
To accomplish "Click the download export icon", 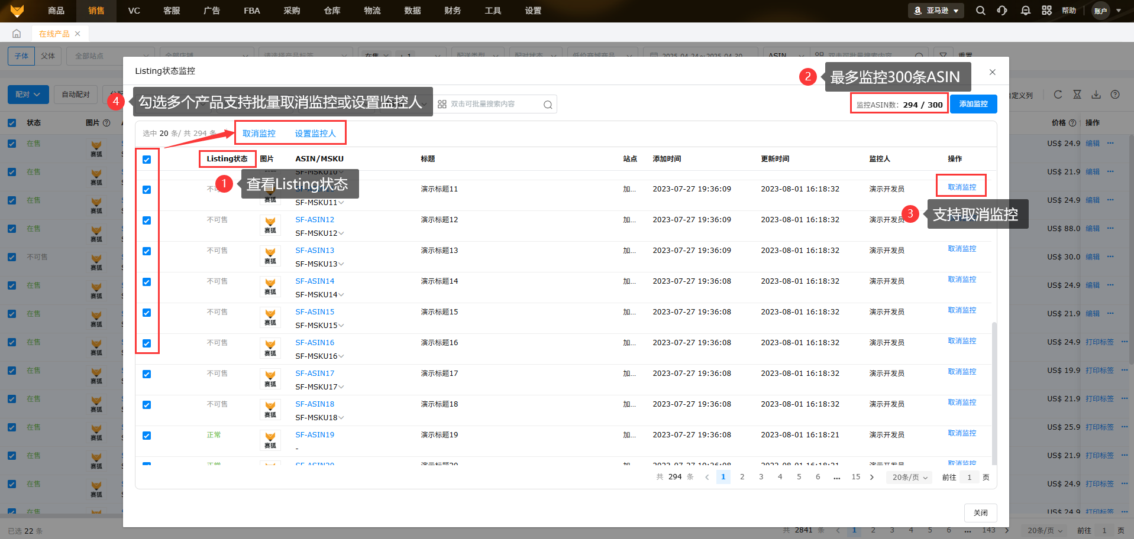I will coord(1096,95).
